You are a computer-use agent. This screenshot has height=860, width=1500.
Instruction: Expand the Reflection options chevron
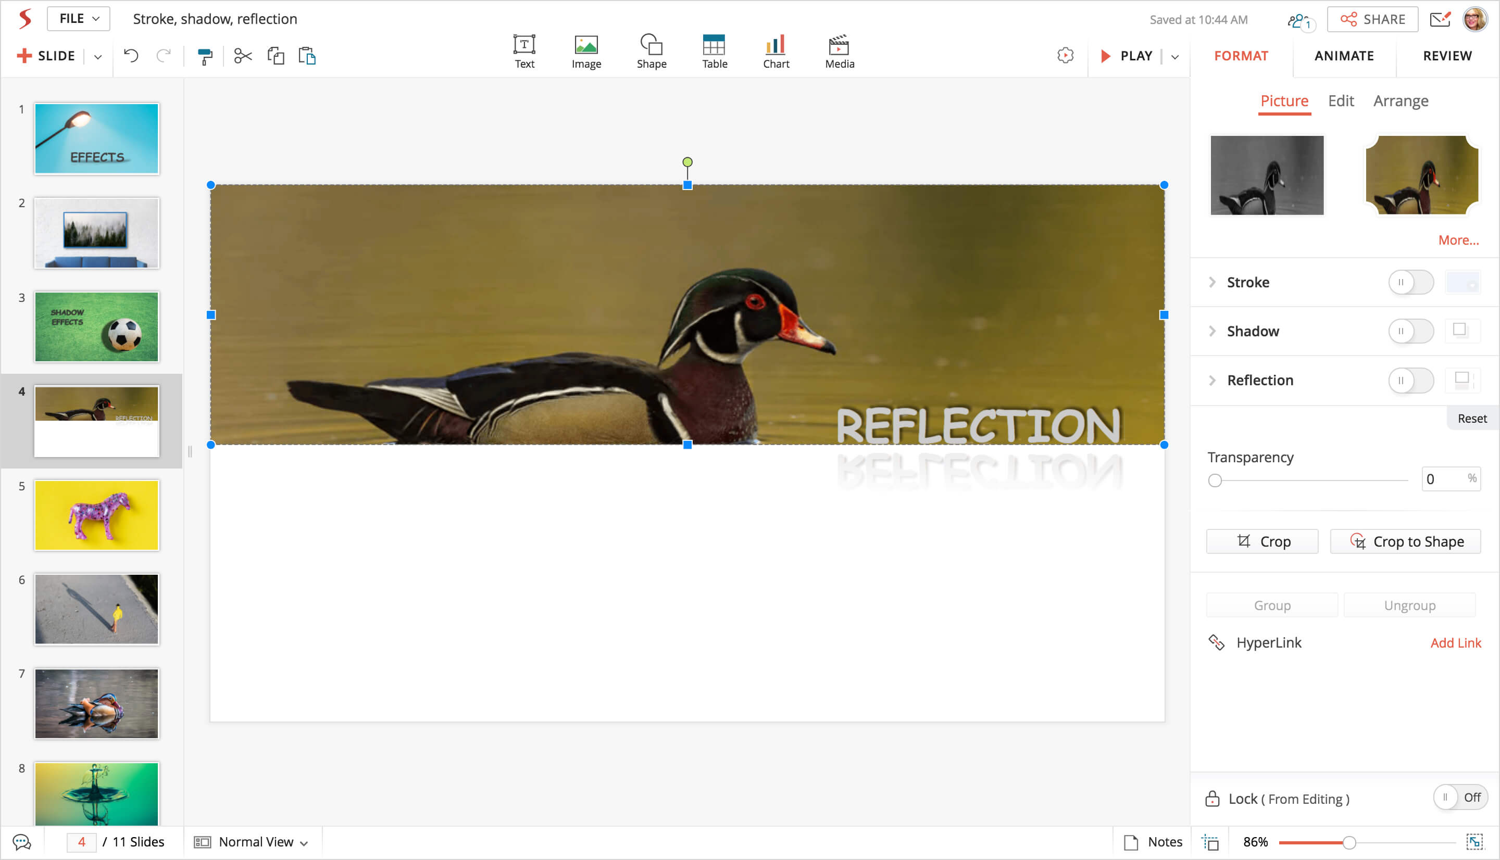pos(1211,381)
